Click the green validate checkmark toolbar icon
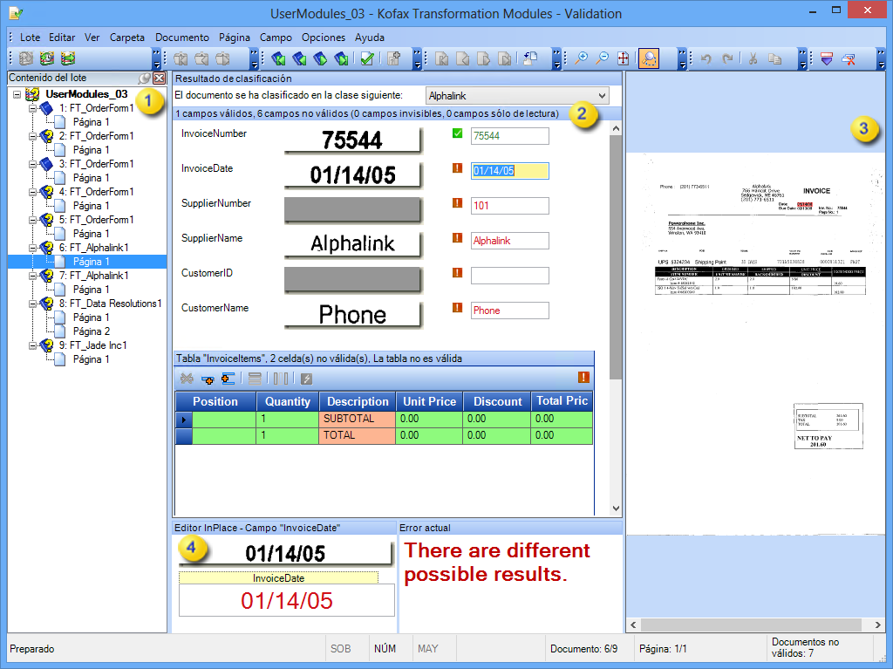The width and height of the screenshot is (893, 669). [367, 57]
